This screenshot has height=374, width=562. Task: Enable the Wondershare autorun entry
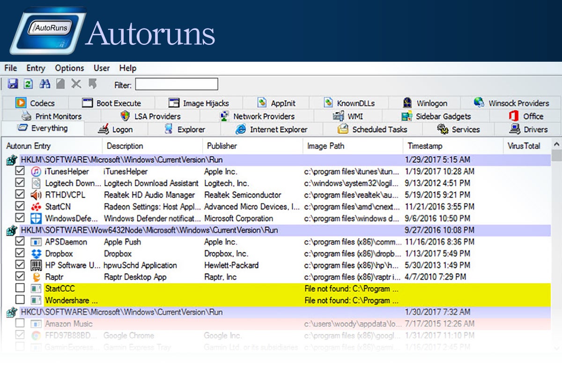pyautogui.click(x=20, y=300)
